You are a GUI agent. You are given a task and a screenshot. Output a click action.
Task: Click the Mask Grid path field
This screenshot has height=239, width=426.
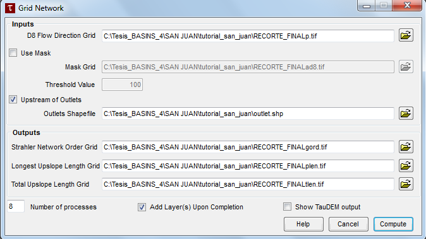click(x=248, y=67)
